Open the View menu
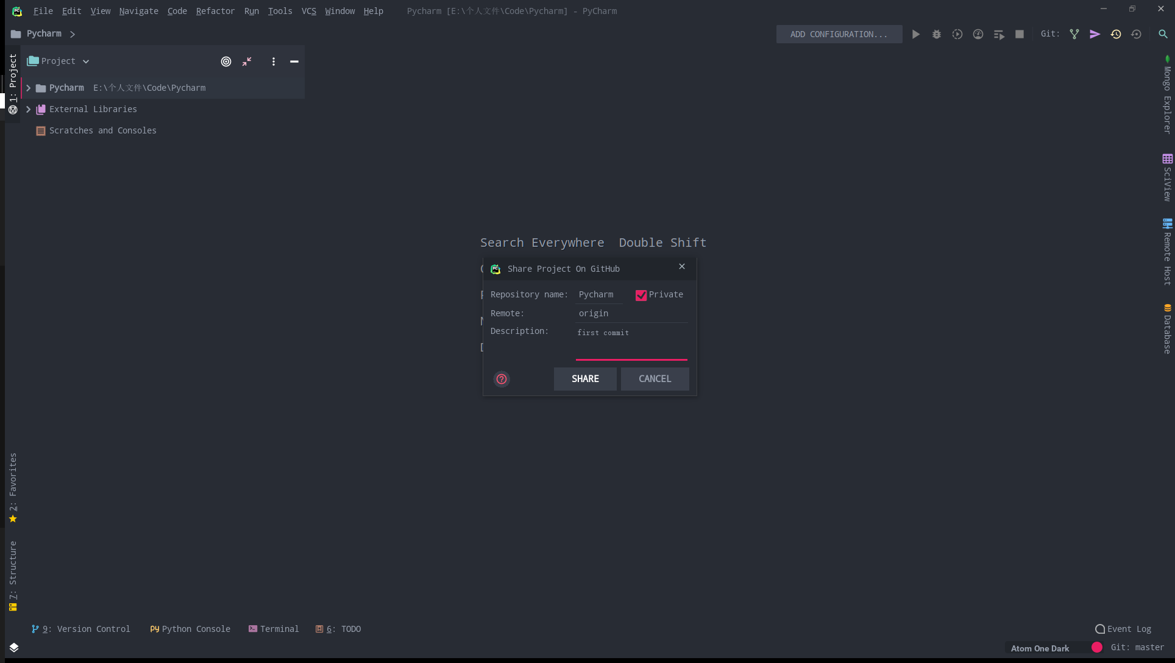This screenshot has height=663, width=1175. (101, 11)
